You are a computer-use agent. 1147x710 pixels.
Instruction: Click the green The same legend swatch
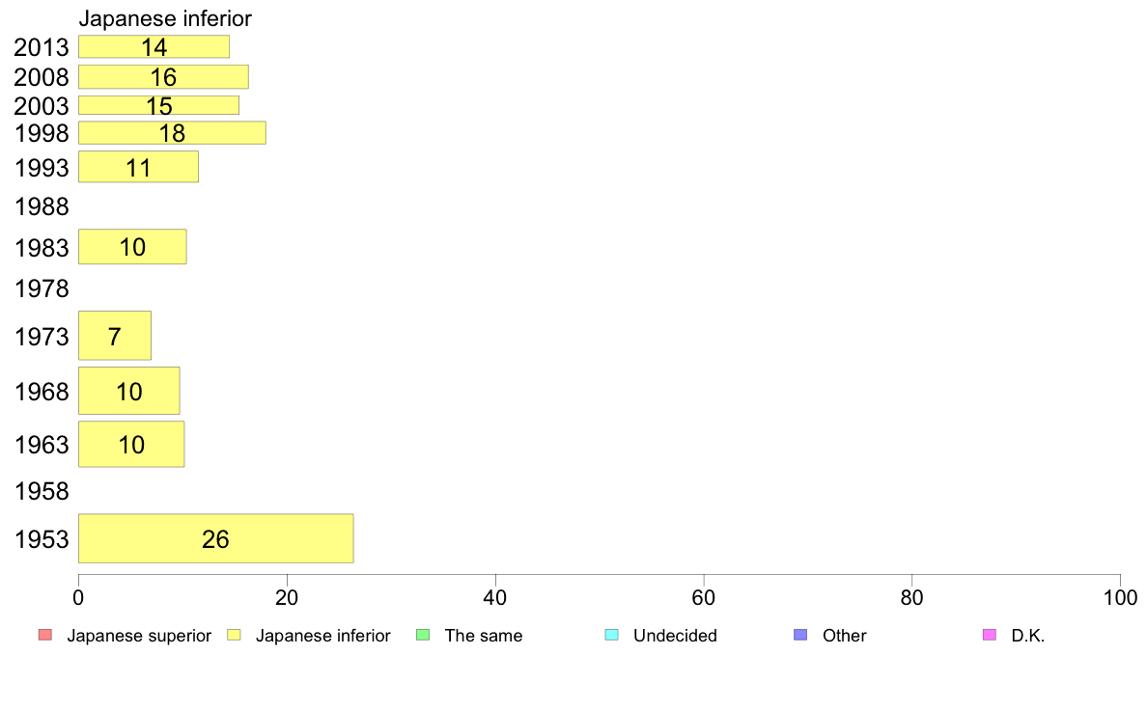(x=423, y=635)
